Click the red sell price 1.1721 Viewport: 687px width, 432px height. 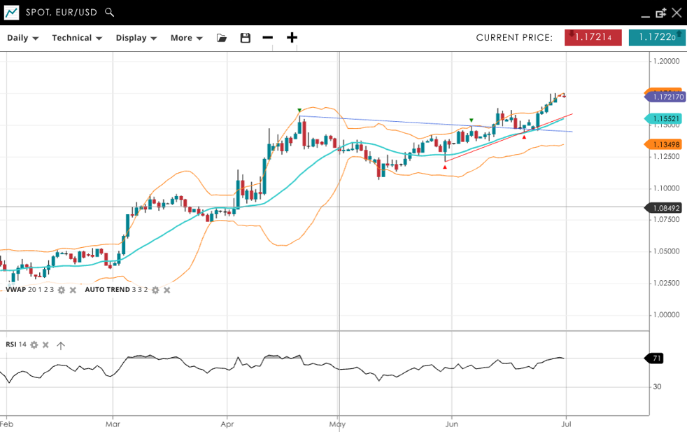coord(593,38)
